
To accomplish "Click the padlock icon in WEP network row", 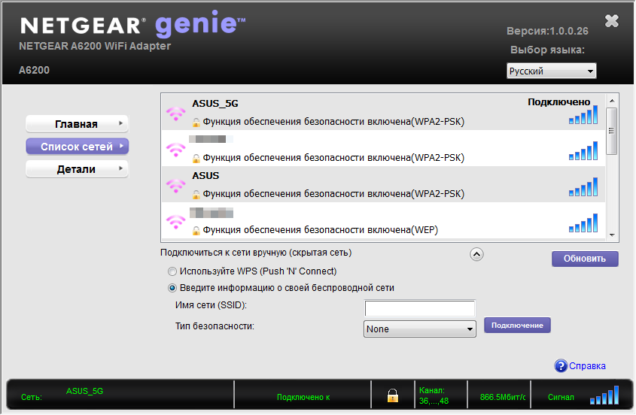I will pyautogui.click(x=196, y=230).
